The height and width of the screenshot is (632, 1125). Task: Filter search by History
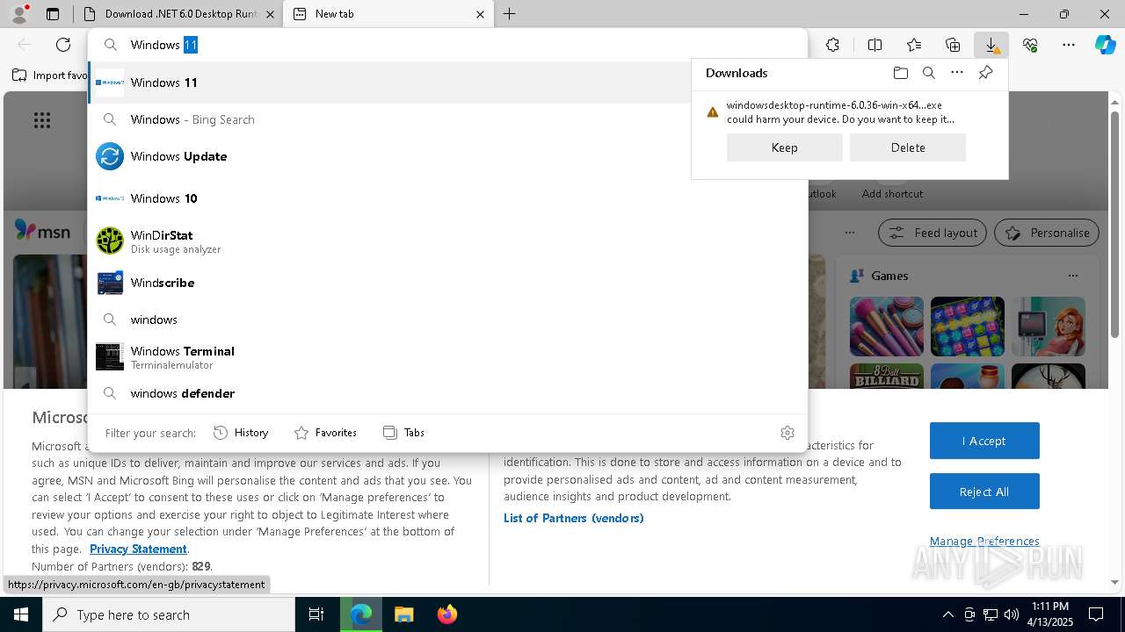(x=241, y=433)
